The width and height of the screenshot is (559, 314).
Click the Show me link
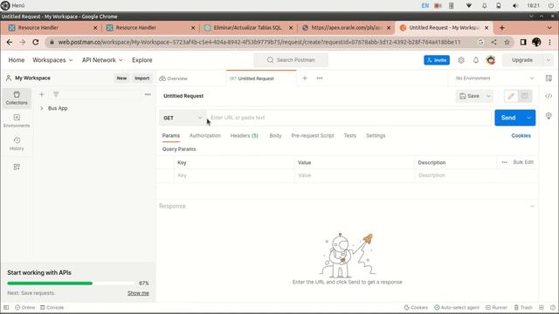click(138, 293)
